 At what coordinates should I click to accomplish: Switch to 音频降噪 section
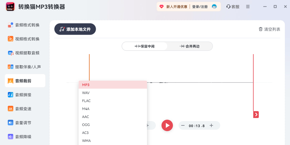coord(25,137)
